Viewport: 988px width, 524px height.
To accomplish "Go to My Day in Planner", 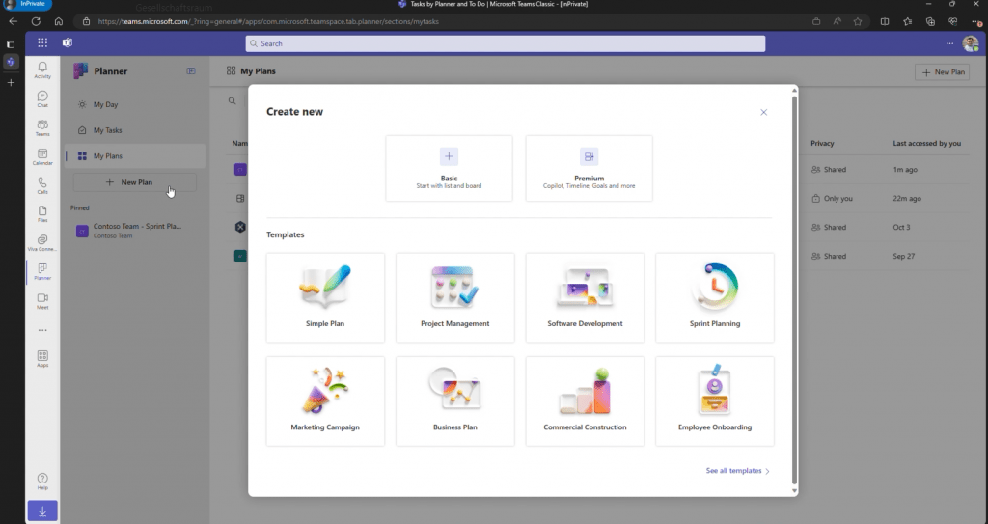I will [135, 104].
